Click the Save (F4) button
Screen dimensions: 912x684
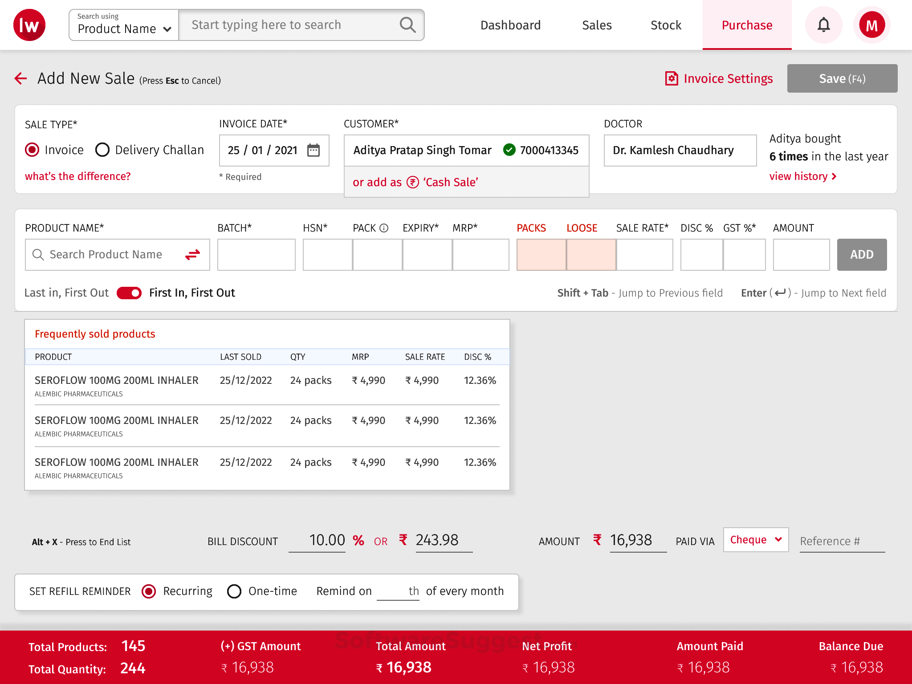pyautogui.click(x=842, y=78)
